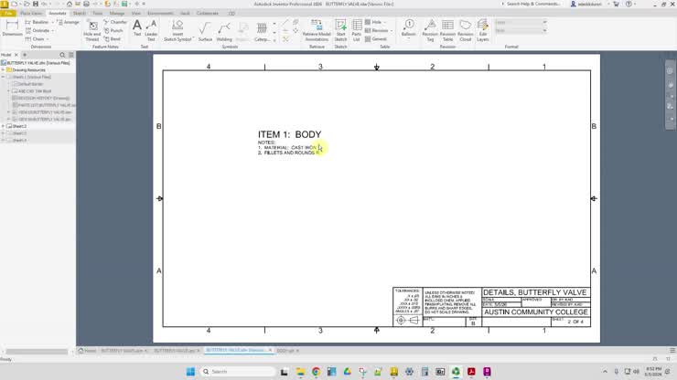This screenshot has width=677, height=380.
Task: Open the Hole table dropdown arrow
Action: pos(385,22)
